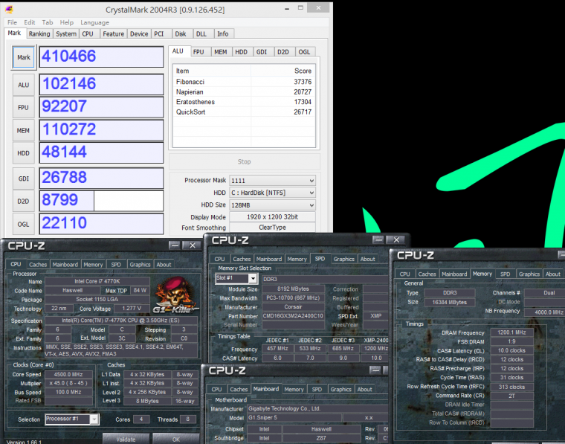This screenshot has height=444, width=565.
Task: Open the Info tab in CrystalMark
Action: [223, 34]
